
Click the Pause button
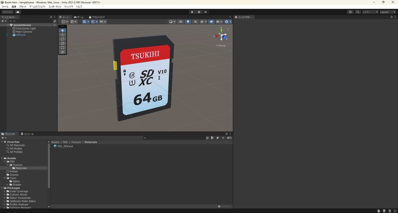(x=199, y=12)
